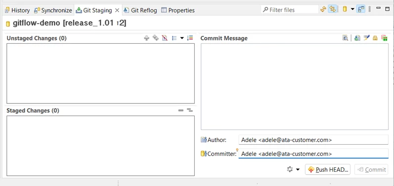Image resolution: width=394 pixels, height=186 pixels.
Task: Toggle the untracked files filter icon
Action: pyautogui.click(x=165, y=38)
